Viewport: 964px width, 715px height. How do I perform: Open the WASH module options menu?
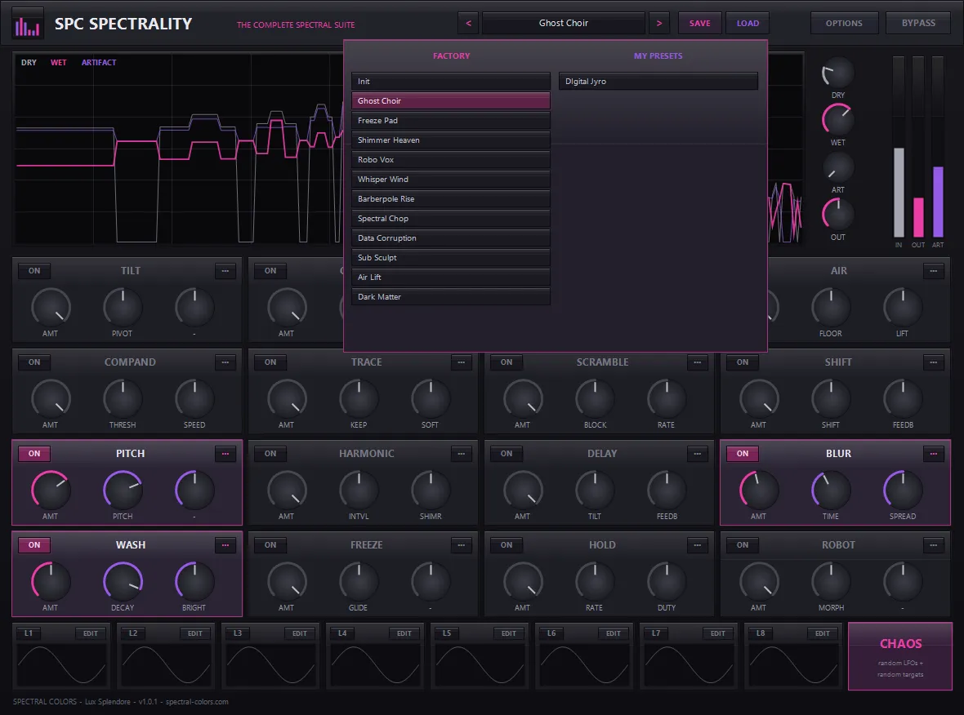(225, 545)
